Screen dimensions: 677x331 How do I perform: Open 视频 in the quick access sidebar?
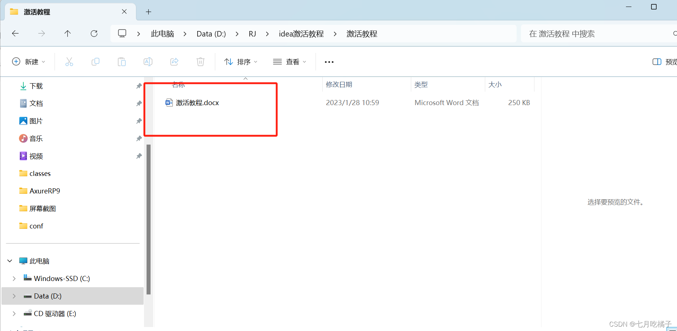pos(36,156)
